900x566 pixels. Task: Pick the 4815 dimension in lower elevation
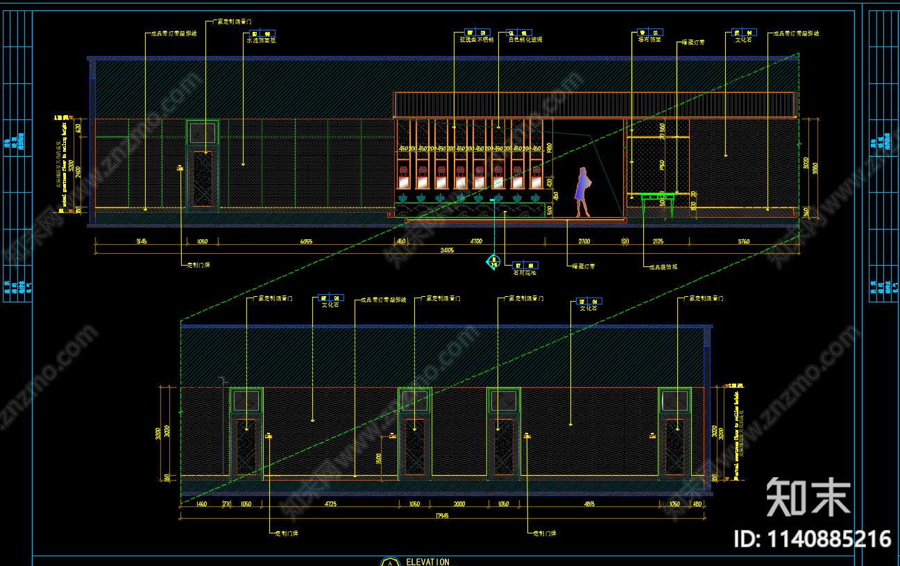[588, 504]
